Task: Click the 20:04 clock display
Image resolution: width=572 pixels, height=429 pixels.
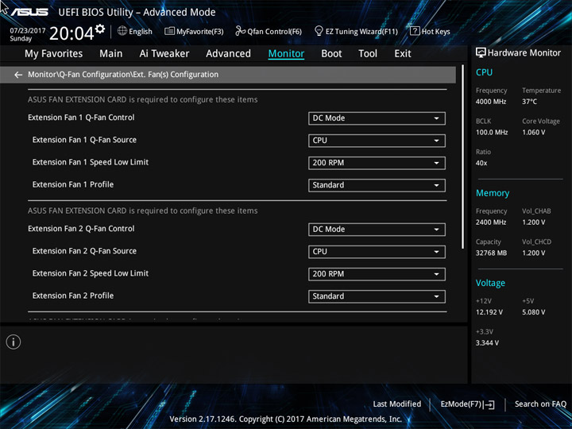Action: click(x=71, y=33)
